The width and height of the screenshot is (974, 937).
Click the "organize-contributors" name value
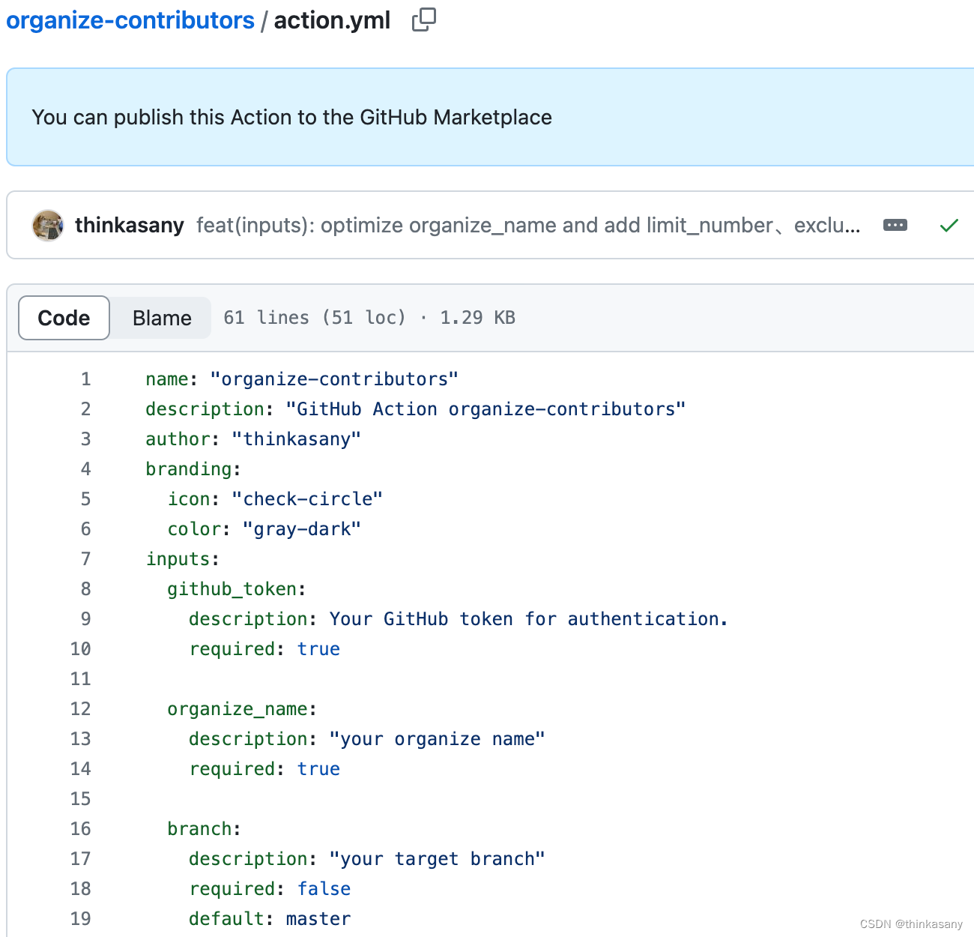[x=334, y=379]
